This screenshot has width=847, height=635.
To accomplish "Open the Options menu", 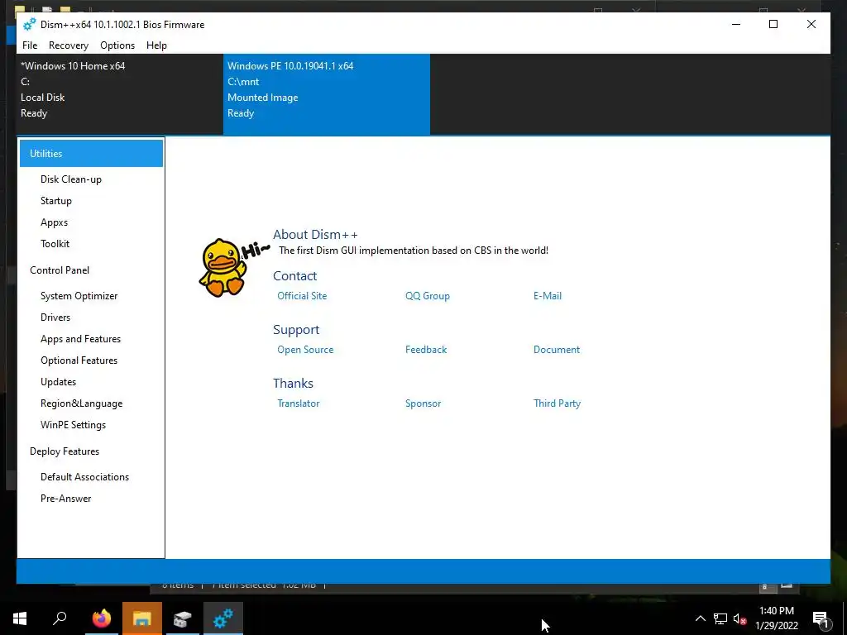I will click(117, 45).
